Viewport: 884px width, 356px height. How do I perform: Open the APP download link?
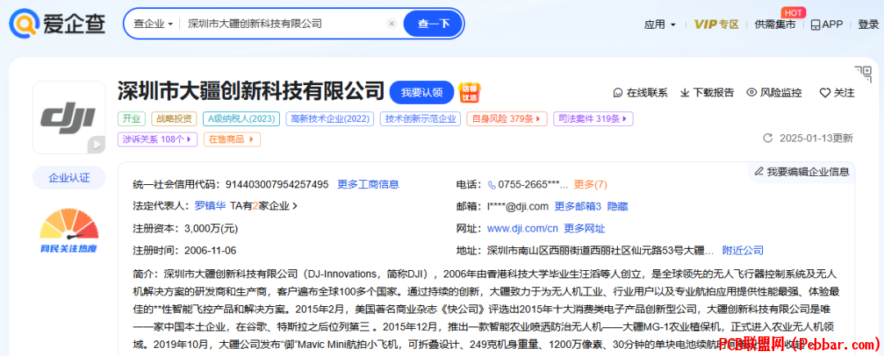tap(827, 25)
